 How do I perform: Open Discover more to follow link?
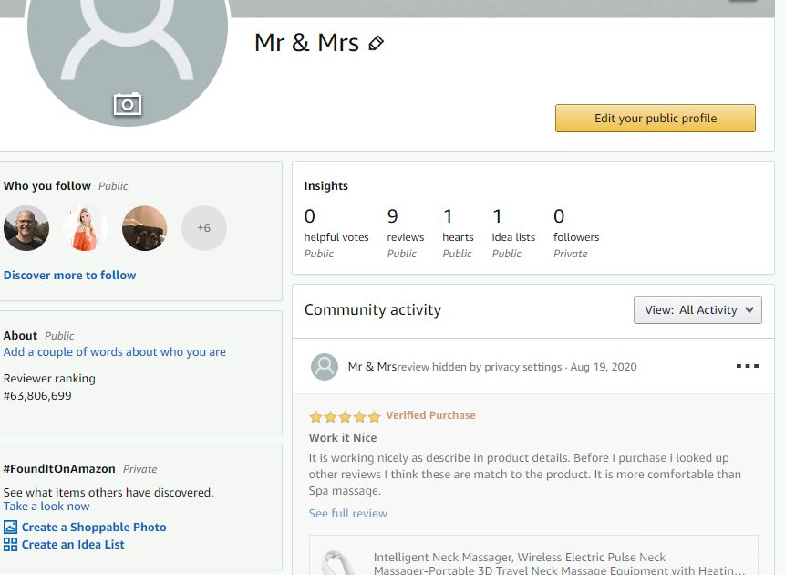click(x=69, y=275)
